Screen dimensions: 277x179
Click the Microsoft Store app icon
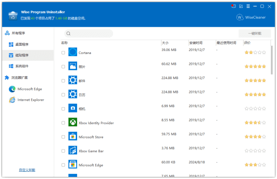73,137
